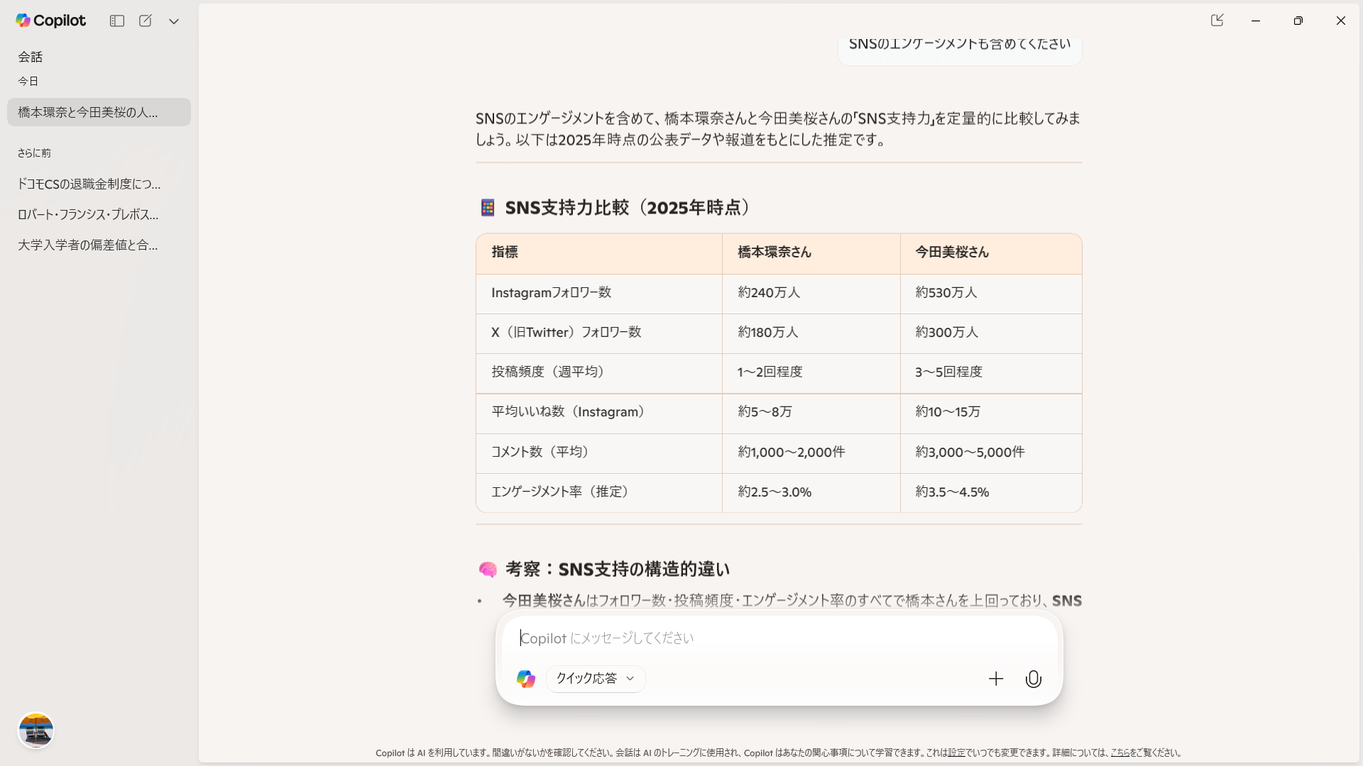Click the 3～5回程度 cell
This screenshot has width=1363, height=766.
click(949, 372)
